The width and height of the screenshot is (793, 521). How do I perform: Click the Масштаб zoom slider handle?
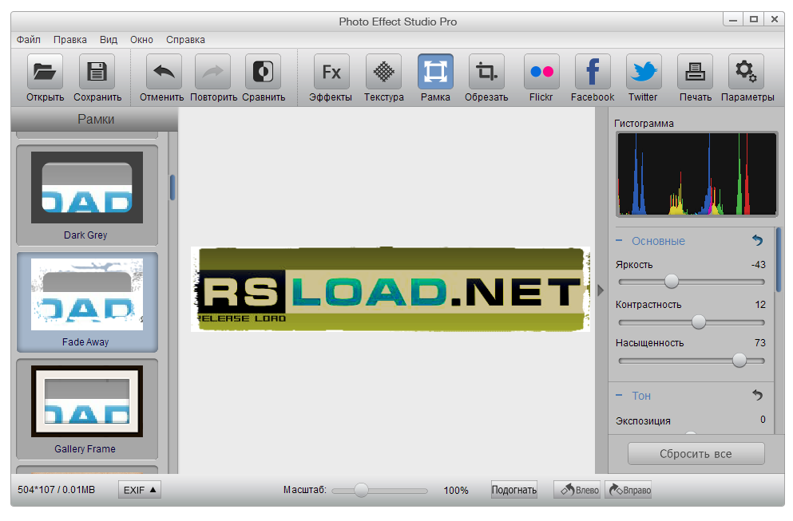(361, 490)
